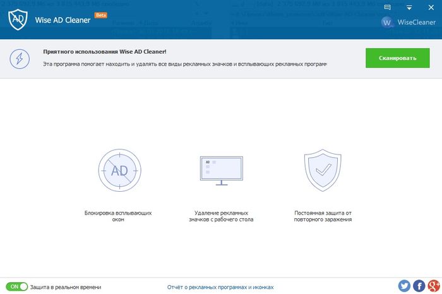The height and width of the screenshot is (294, 442).
Task: Click the Удаление рекламных значков caption
Action: (221, 216)
